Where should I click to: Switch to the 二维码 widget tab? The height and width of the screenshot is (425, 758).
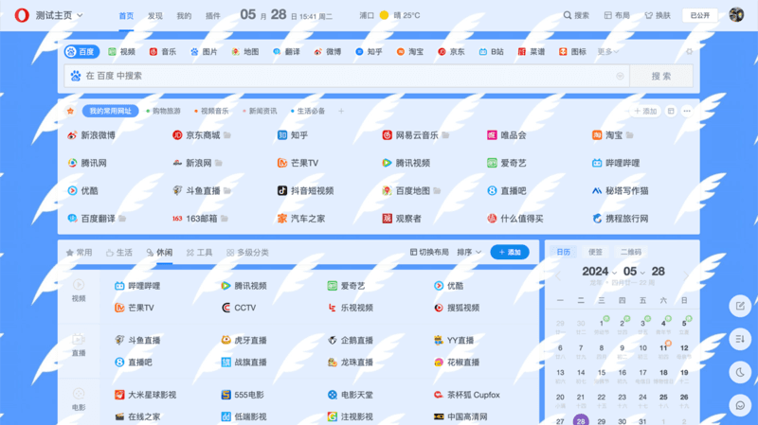click(x=630, y=252)
